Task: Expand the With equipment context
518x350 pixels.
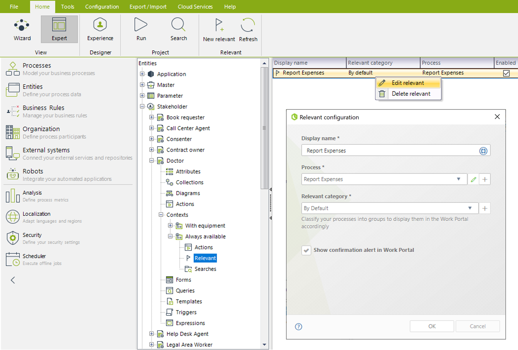Action: pos(170,226)
